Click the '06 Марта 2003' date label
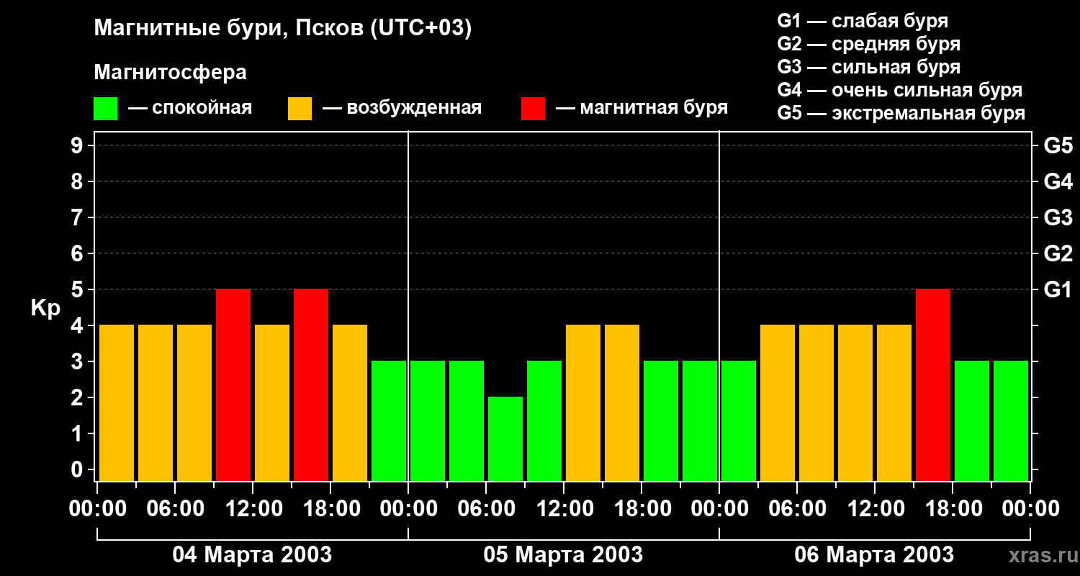This screenshot has height=576, width=1080. click(874, 555)
